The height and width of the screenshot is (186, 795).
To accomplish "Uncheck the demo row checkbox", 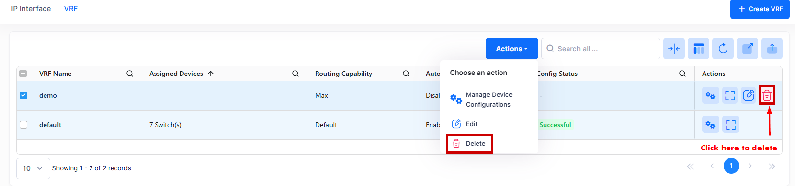I will tap(23, 95).
